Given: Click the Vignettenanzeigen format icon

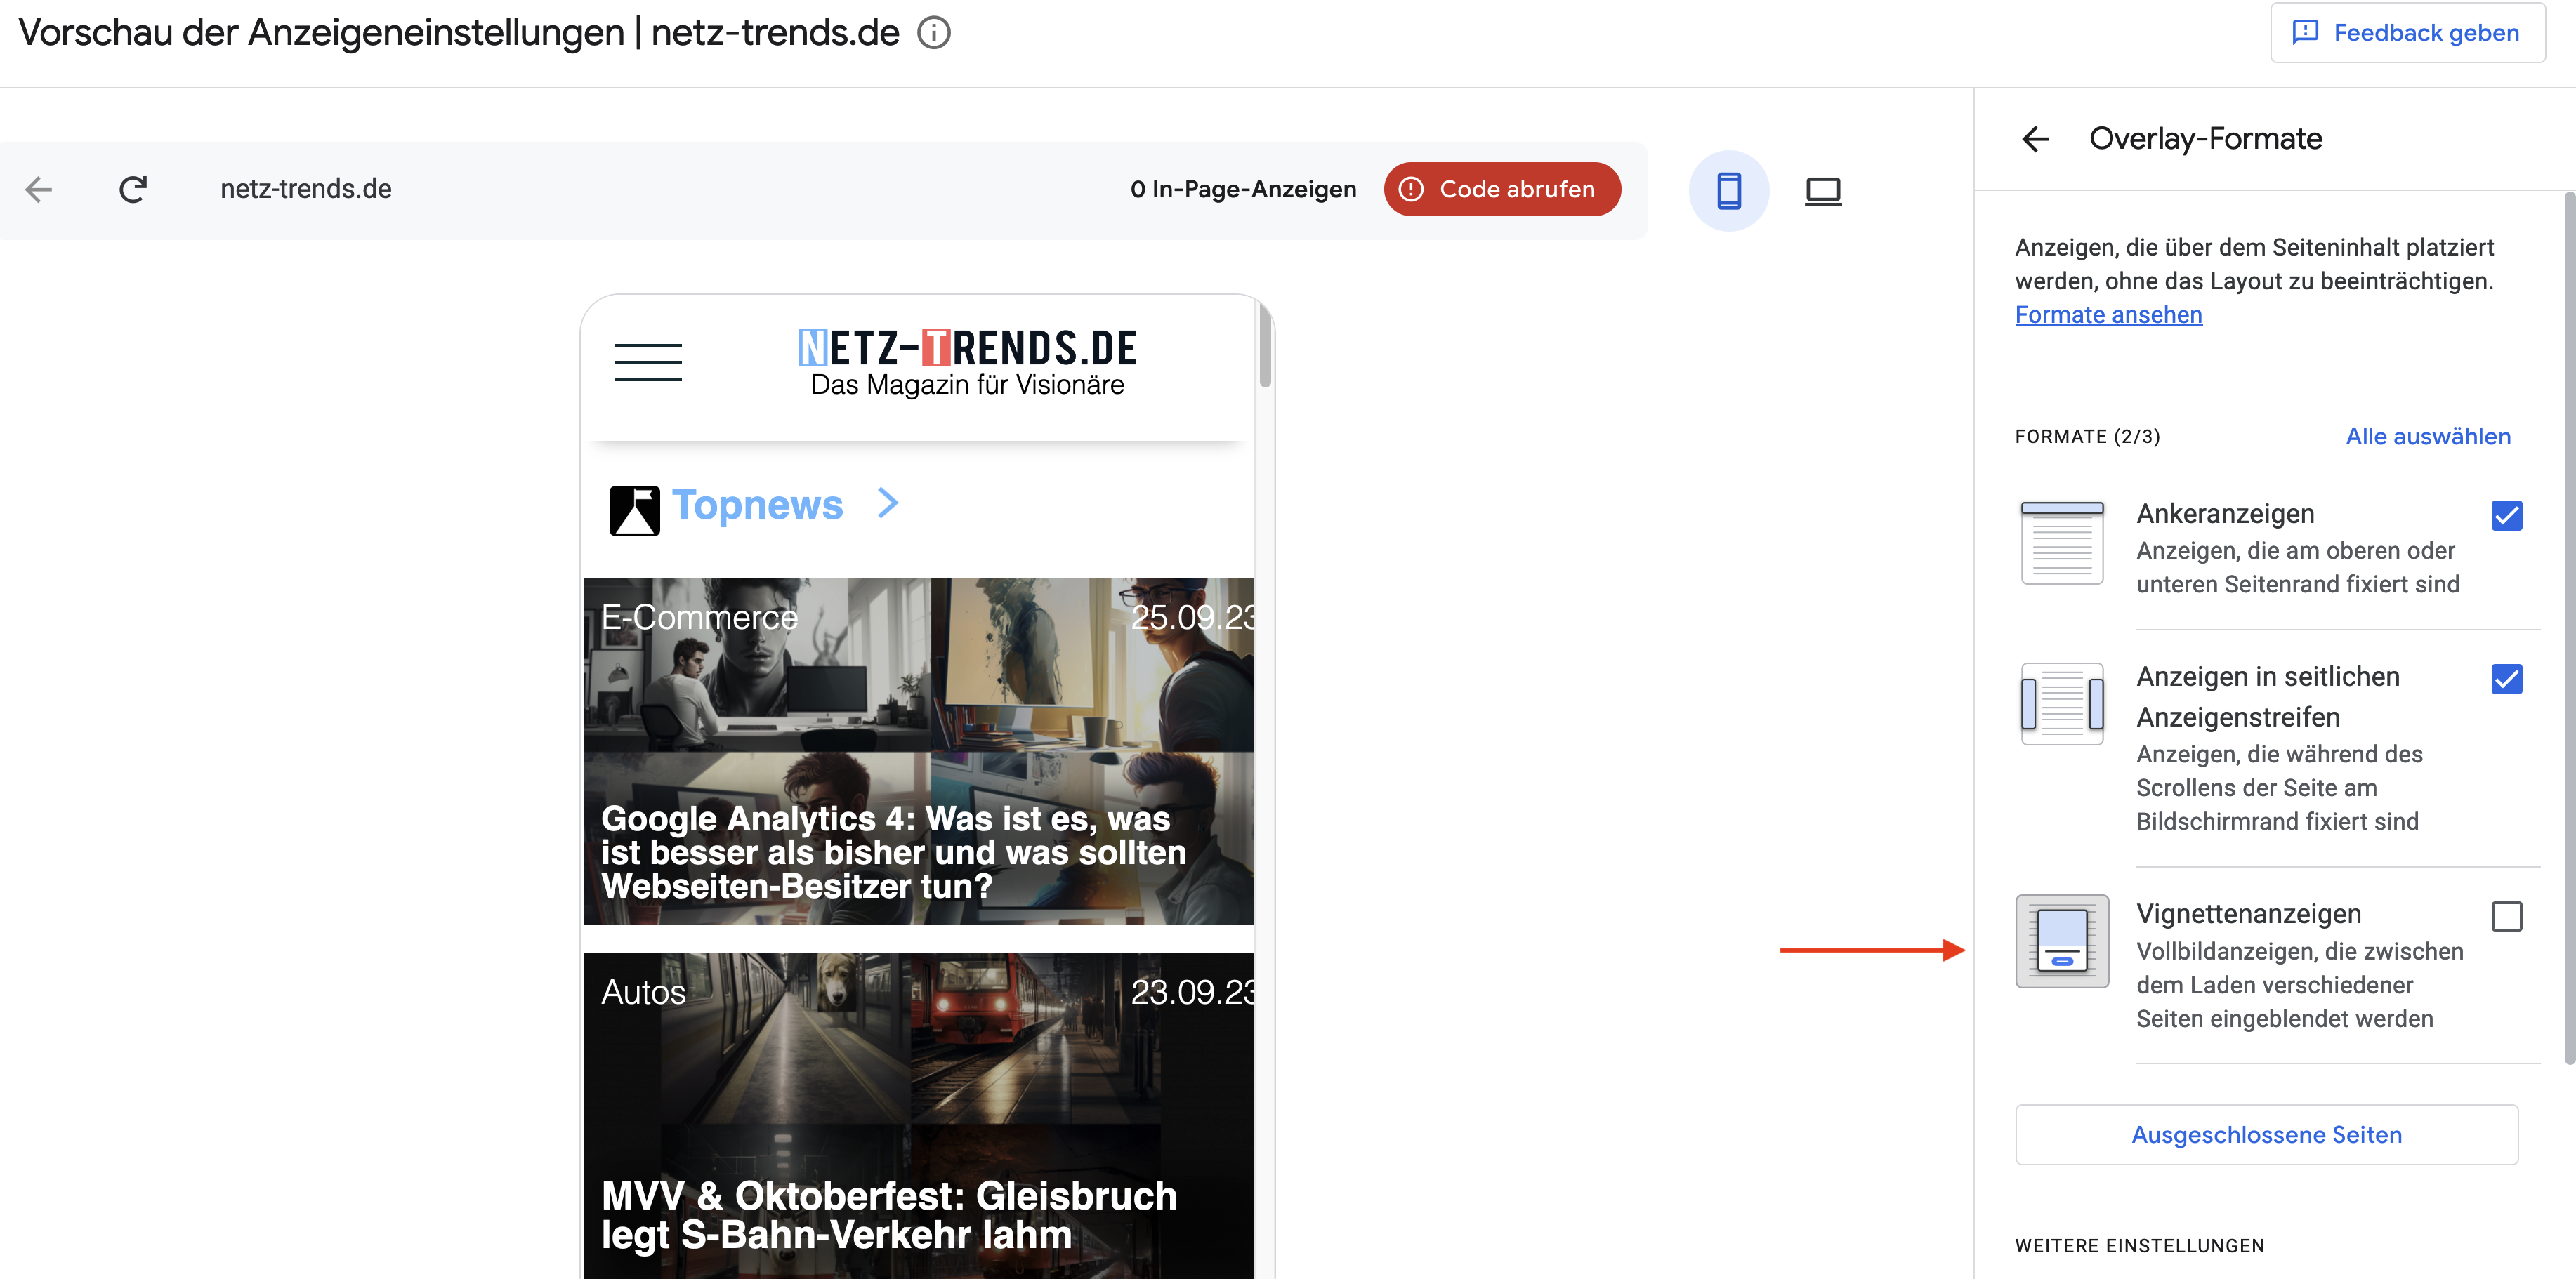Looking at the screenshot, I should click(2062, 940).
